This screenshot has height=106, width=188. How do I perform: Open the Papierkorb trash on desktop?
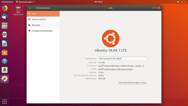18,11
